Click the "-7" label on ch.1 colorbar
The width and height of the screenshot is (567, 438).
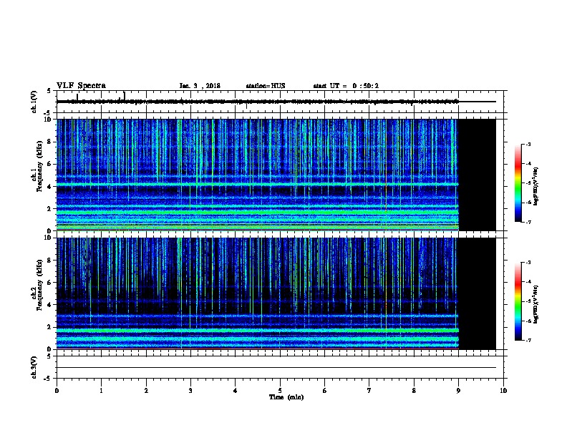(x=528, y=222)
